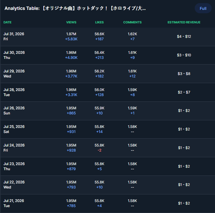This screenshot has width=215, height=213.
Task: Click the +3.31K views change
Action: pyautogui.click(x=71, y=95)
